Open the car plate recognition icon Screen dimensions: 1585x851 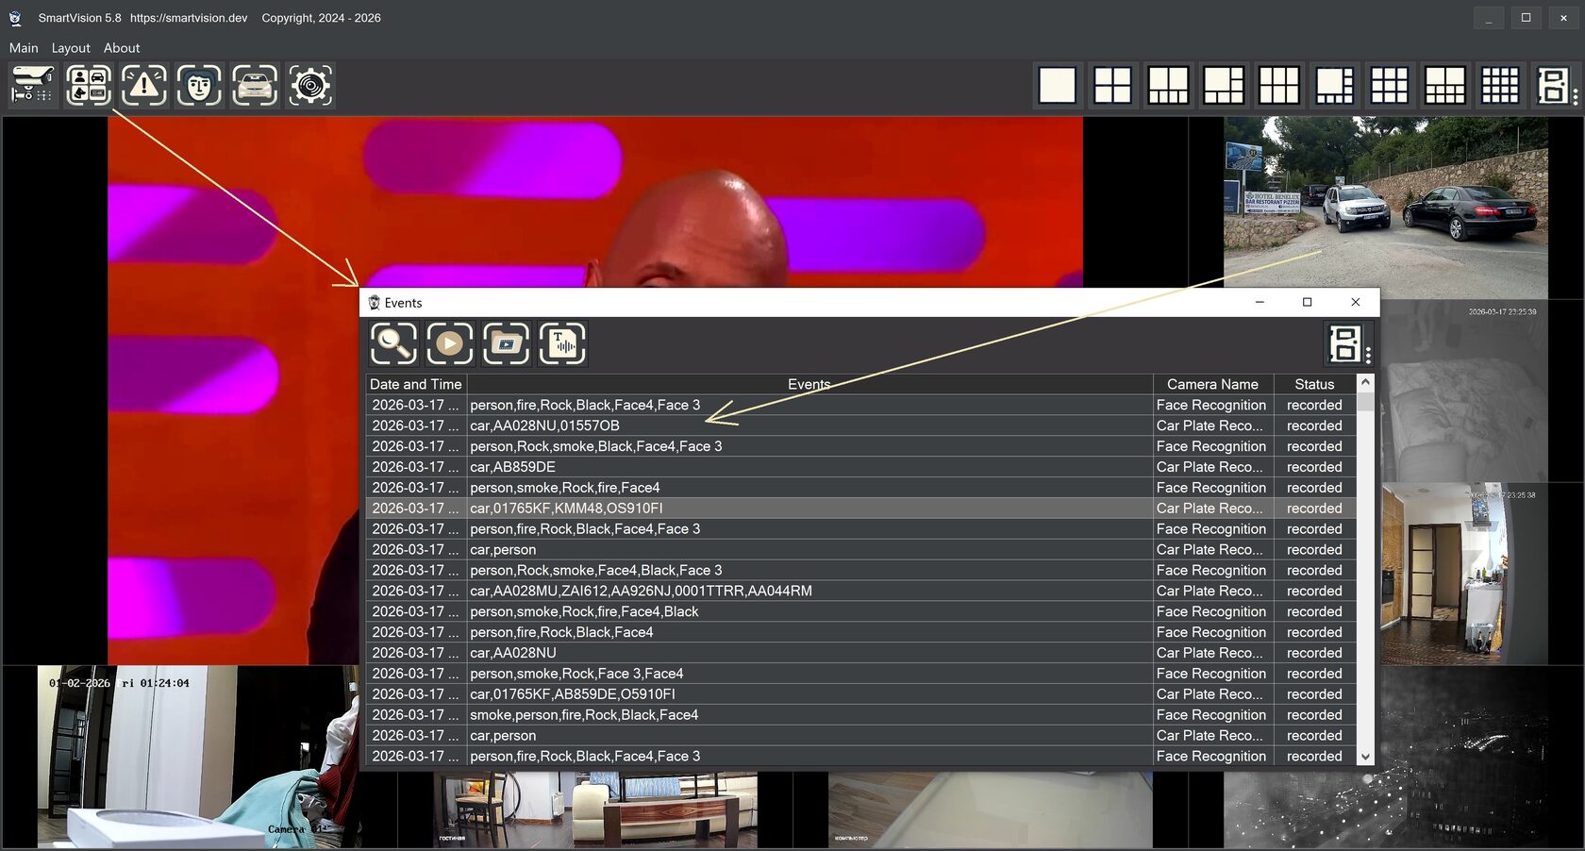pos(255,85)
